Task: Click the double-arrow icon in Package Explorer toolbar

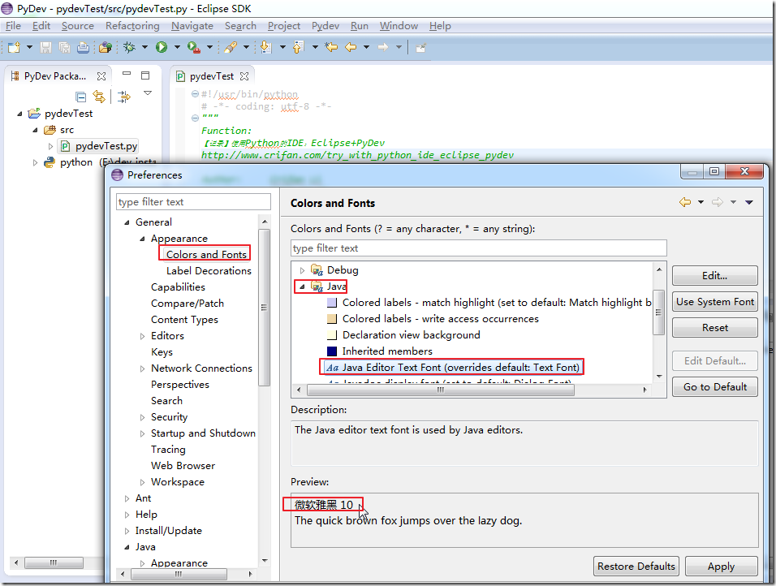Action: click(x=124, y=97)
